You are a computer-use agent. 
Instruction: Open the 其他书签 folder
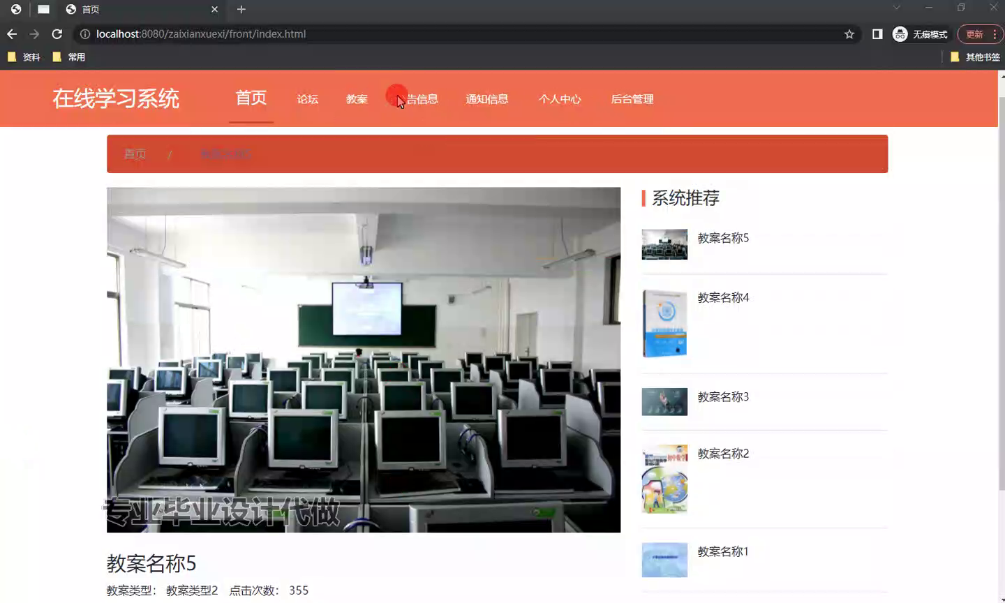976,57
